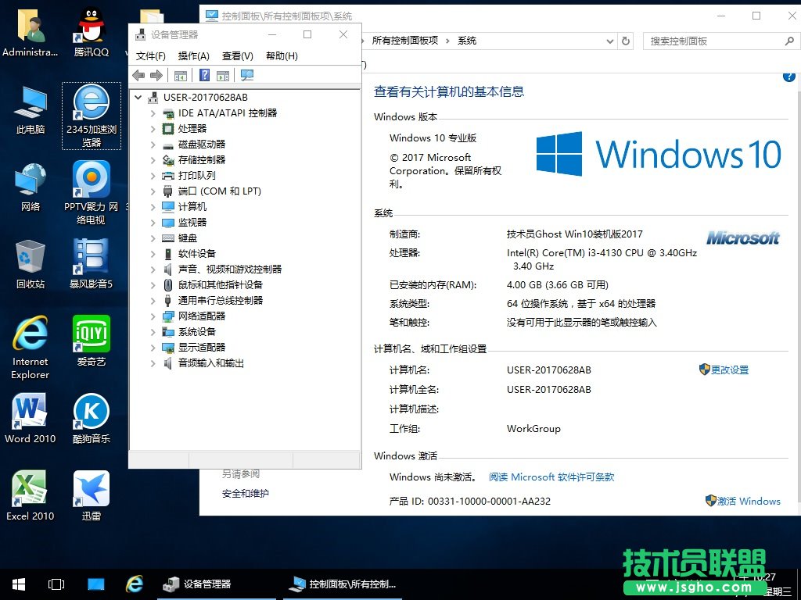The height and width of the screenshot is (600, 801).
Task: Open the 帮助(H) menu
Action: point(282,56)
